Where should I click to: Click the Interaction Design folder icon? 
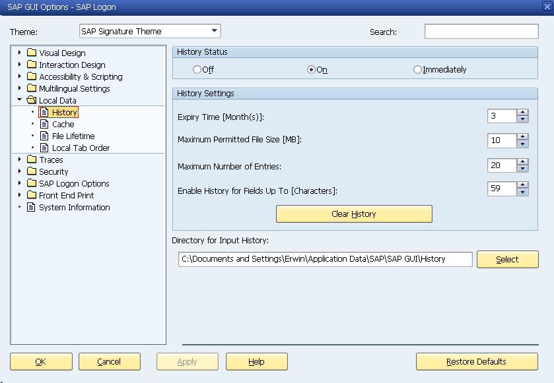coord(32,65)
